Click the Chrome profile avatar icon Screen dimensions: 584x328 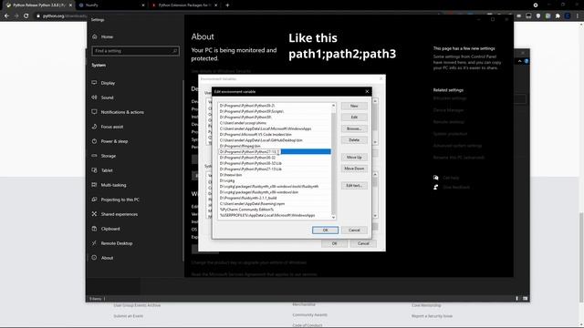(x=568, y=16)
